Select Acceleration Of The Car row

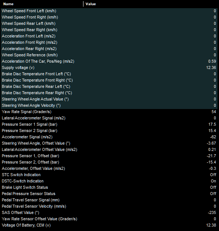pyautogui.click(x=109, y=61)
